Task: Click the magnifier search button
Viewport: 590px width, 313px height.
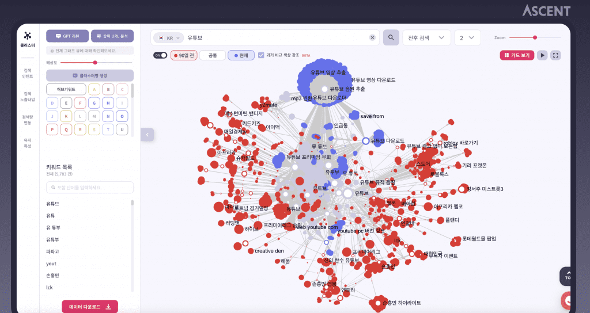Action: click(x=391, y=37)
